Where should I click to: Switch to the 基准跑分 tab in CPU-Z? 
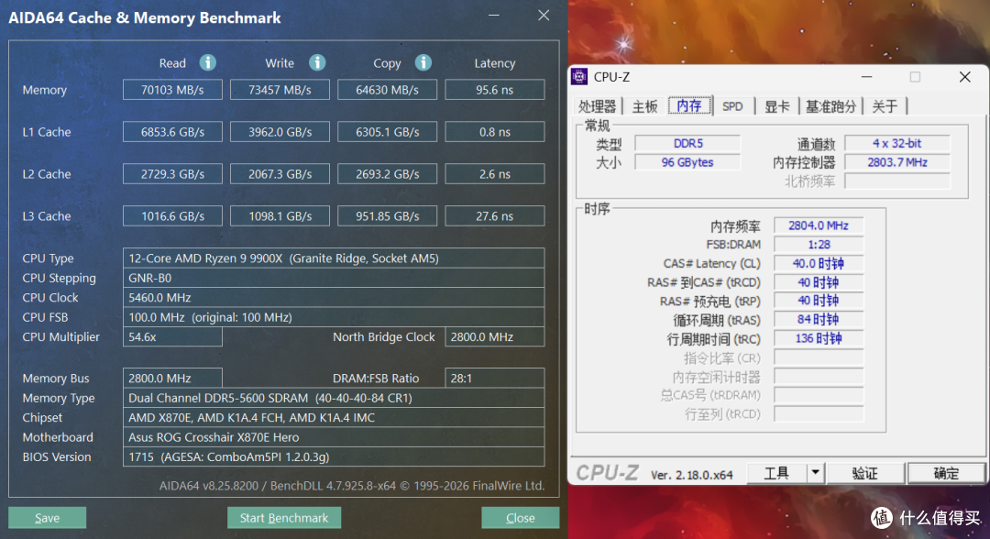tap(830, 106)
